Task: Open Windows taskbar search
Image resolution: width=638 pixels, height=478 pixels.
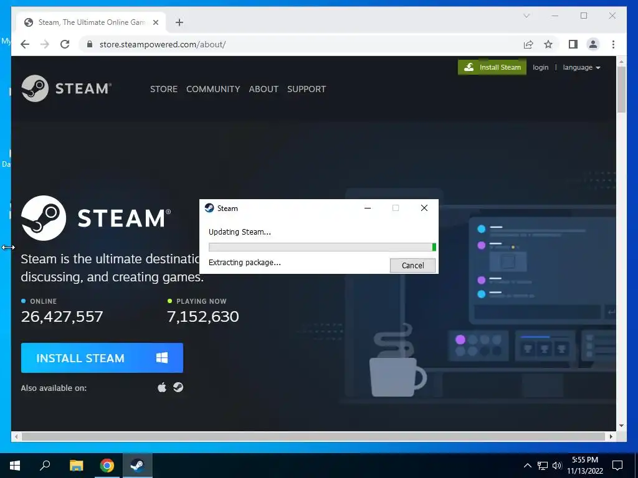Action: pyautogui.click(x=45, y=466)
